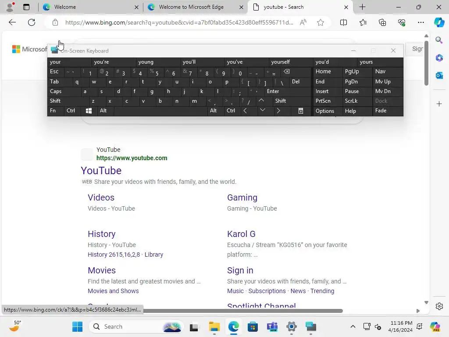
Task: Open the Favorites list icon
Action: 363,22
